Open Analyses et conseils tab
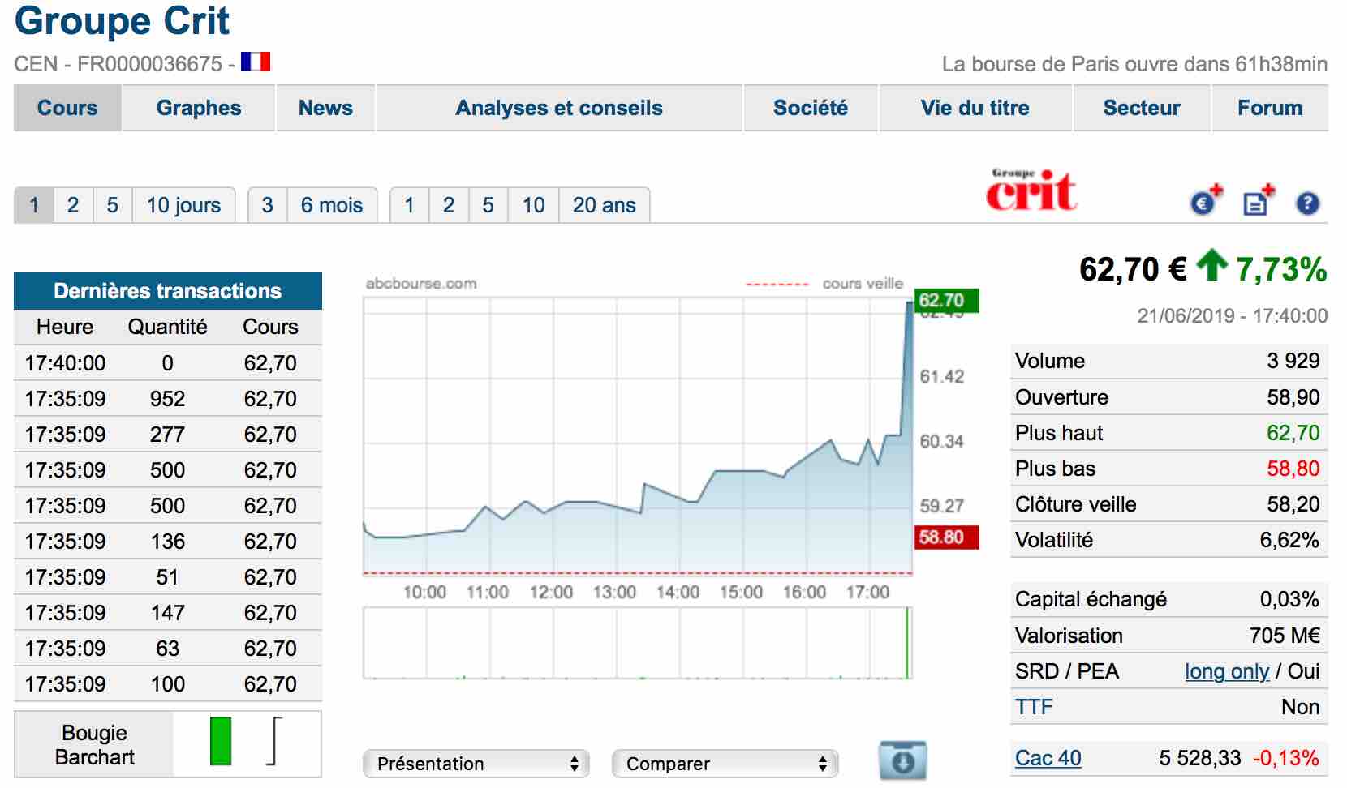The height and width of the screenshot is (788, 1347). tap(559, 108)
